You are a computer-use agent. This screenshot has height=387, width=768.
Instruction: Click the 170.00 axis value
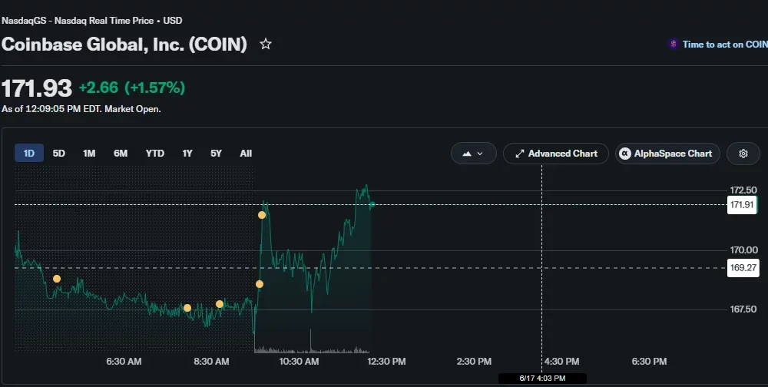(743, 250)
